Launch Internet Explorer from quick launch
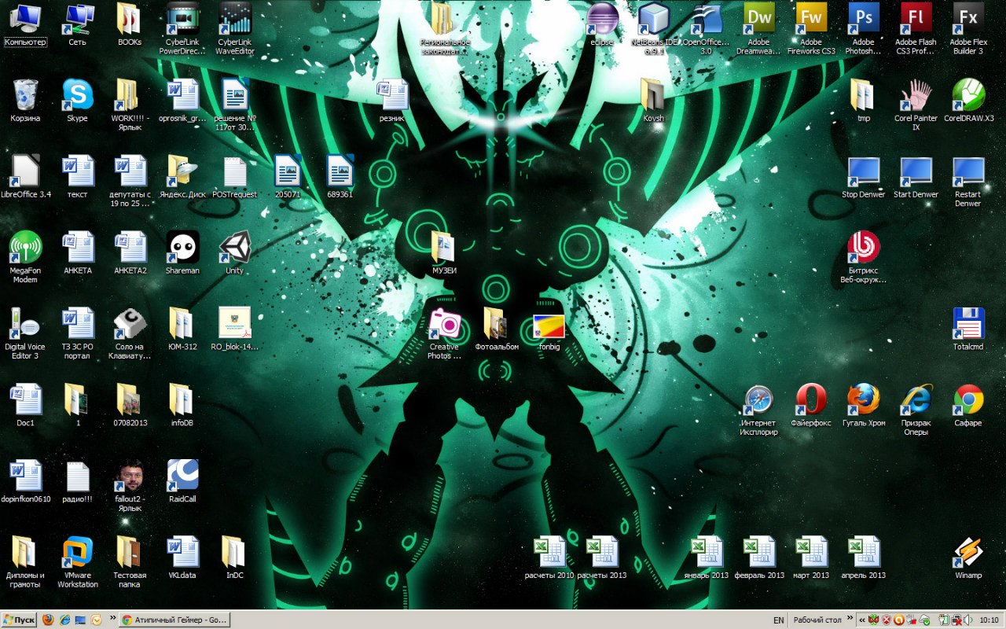Viewport: 1006px width, 629px height. tap(64, 620)
